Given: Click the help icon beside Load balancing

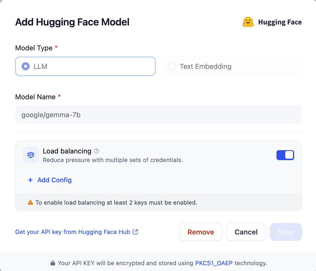Looking at the screenshot, I should coord(97,151).
